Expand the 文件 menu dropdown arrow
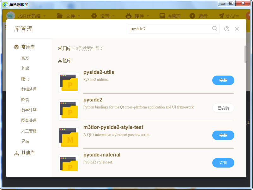 coord(79,16)
